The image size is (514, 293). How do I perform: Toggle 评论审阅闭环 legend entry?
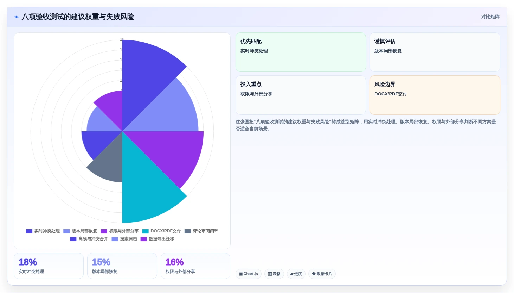click(x=201, y=231)
